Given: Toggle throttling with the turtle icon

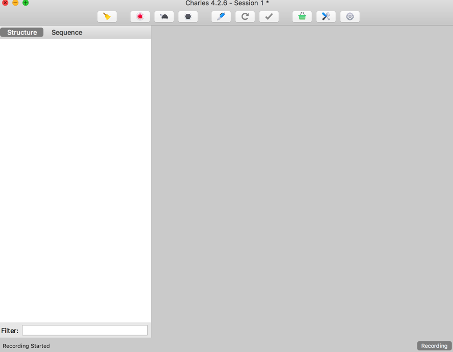Looking at the screenshot, I should pos(164,16).
